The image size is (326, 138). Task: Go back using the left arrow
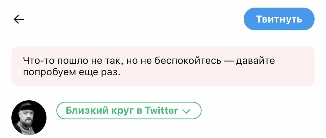pos(19,19)
